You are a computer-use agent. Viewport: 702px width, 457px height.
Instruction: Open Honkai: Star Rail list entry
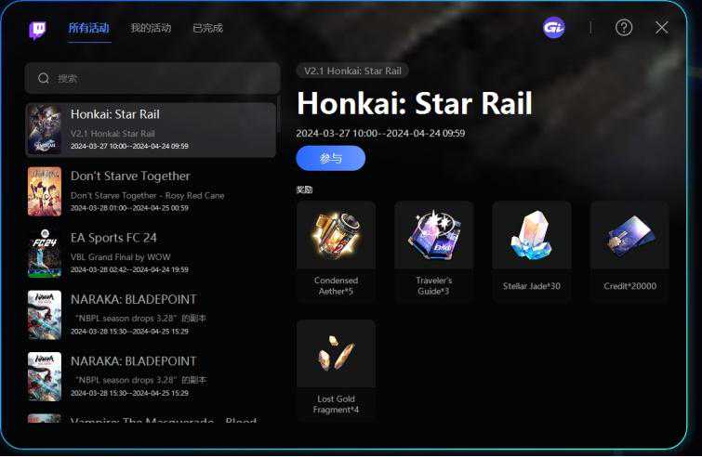(x=151, y=130)
